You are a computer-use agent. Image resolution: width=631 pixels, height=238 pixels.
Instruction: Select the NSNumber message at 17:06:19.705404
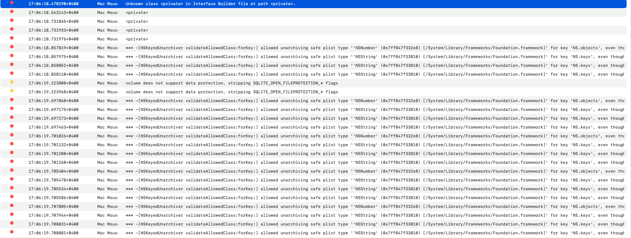pyautogui.click(x=375, y=171)
